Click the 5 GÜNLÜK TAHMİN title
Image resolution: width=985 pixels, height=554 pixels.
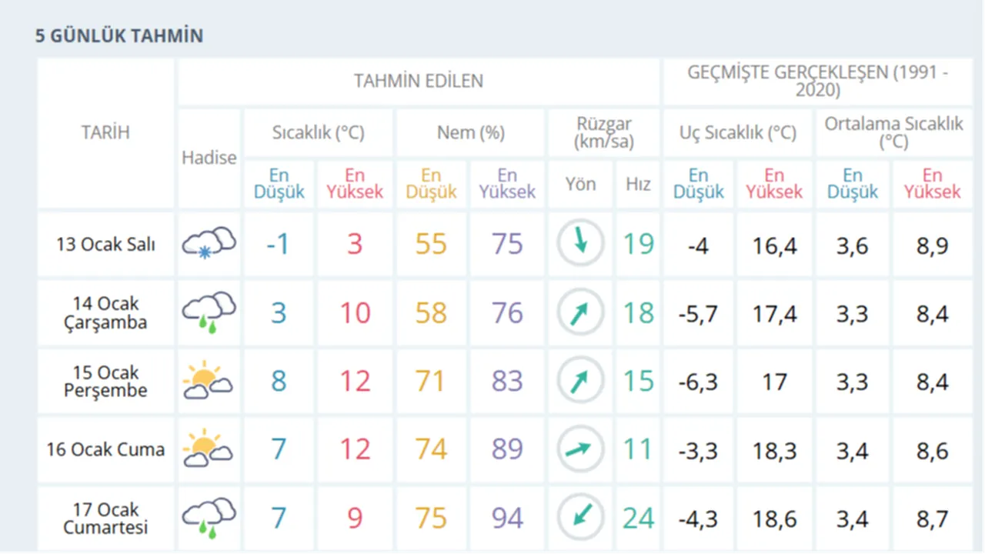[119, 35]
